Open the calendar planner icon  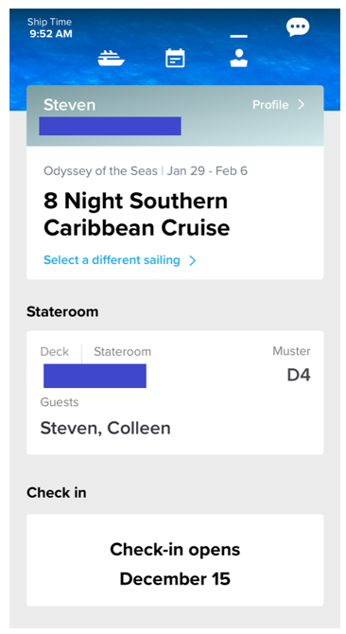tap(175, 58)
